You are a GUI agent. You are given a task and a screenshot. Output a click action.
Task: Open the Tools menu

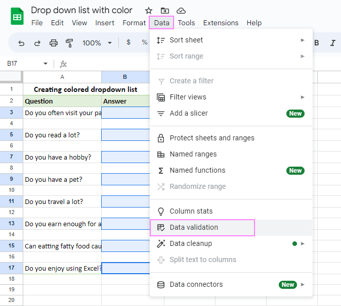pos(186,23)
